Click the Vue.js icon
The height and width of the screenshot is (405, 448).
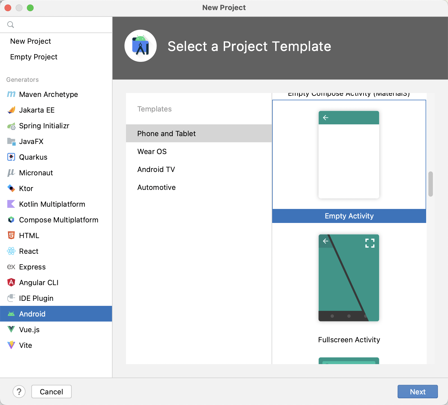(11, 329)
